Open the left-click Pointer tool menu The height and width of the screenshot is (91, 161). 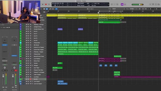coord(88,9)
